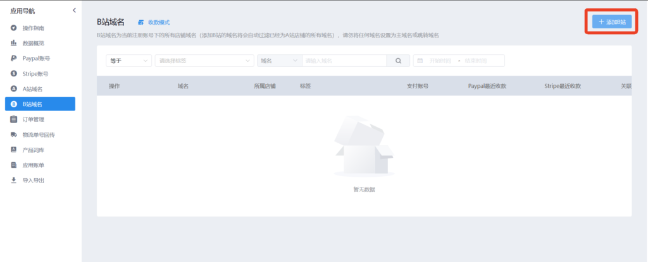
Task: Expand the 请选择标签 tag dropdown
Action: tap(204, 61)
